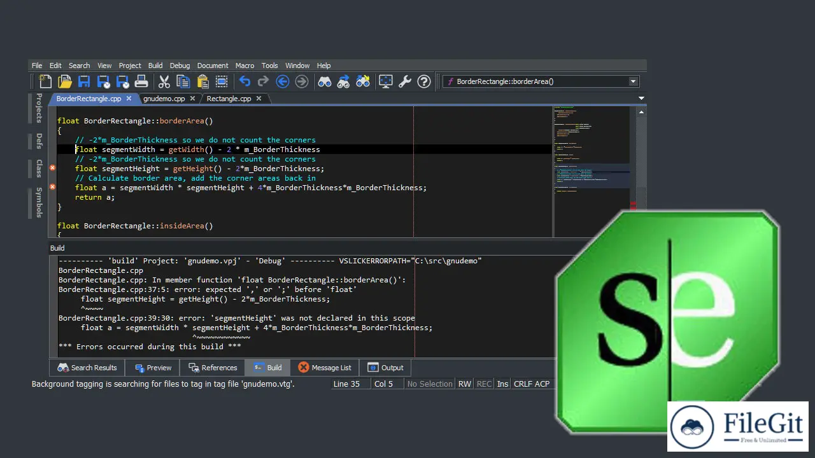Viewport: 815px width, 458px height.
Task: Open the current function BorderRectangle::borderArea() dropdown
Action: coord(541,81)
